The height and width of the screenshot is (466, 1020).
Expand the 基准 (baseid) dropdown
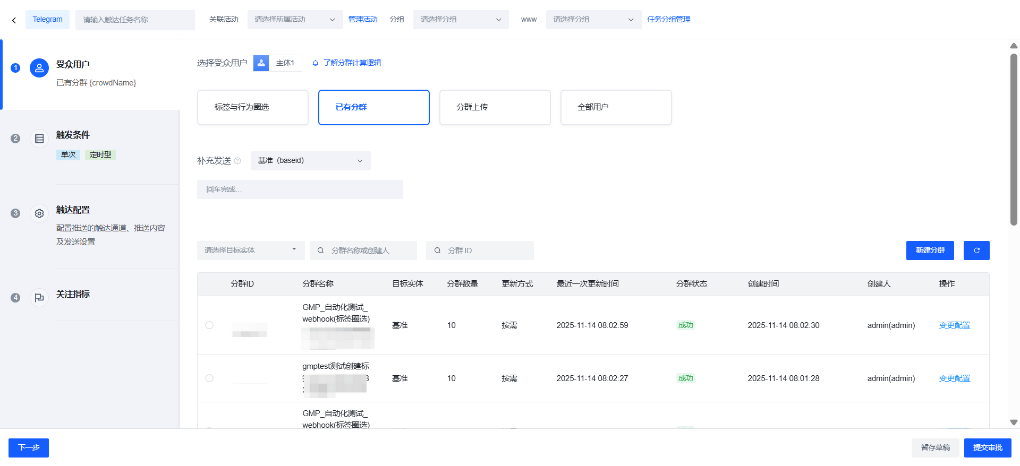tap(311, 161)
